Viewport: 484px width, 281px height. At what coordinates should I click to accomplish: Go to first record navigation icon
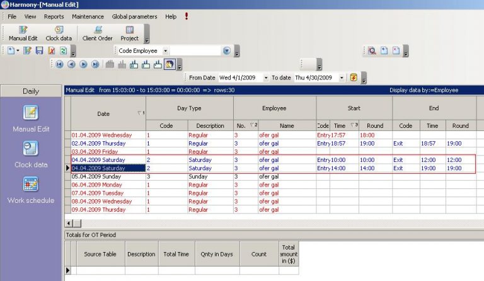coord(59,64)
